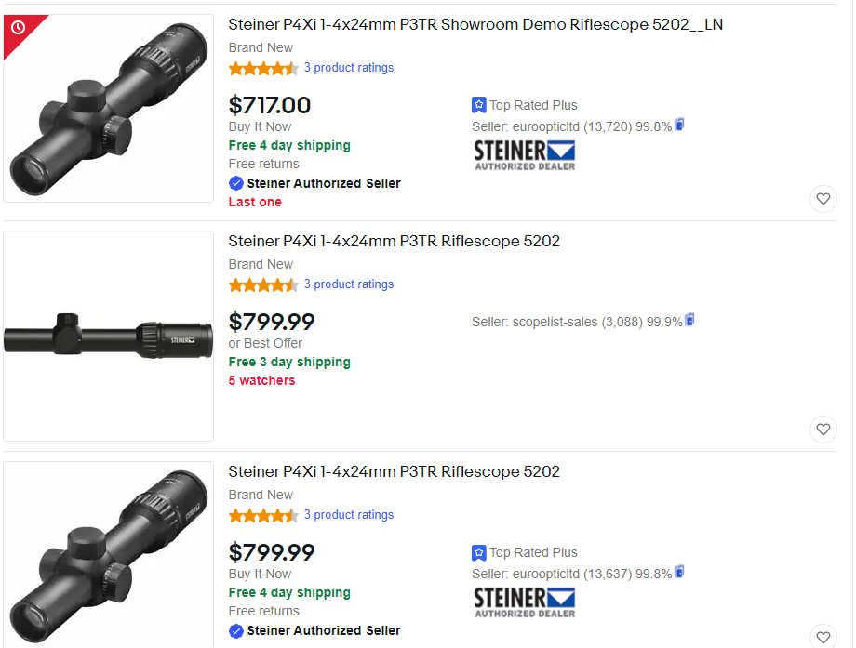Add the first listing to watchlist via heart
This screenshot has width=856, height=648.
point(823,199)
